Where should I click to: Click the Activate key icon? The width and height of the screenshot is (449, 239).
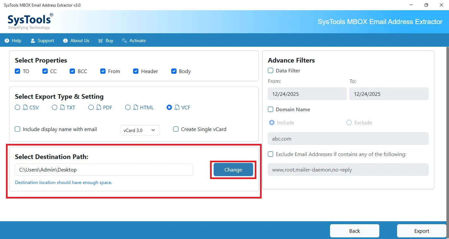click(125, 40)
